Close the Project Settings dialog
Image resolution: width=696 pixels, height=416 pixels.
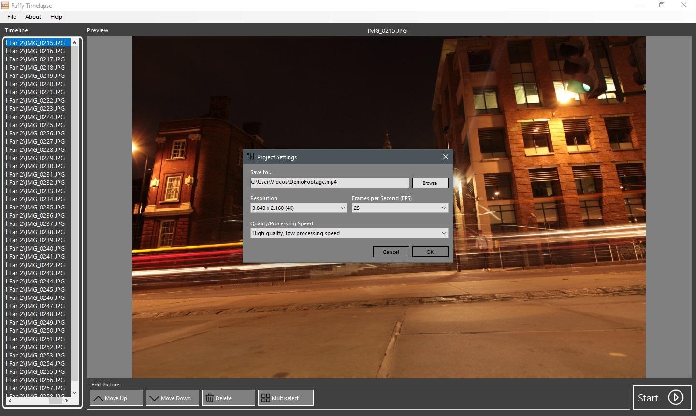click(445, 157)
